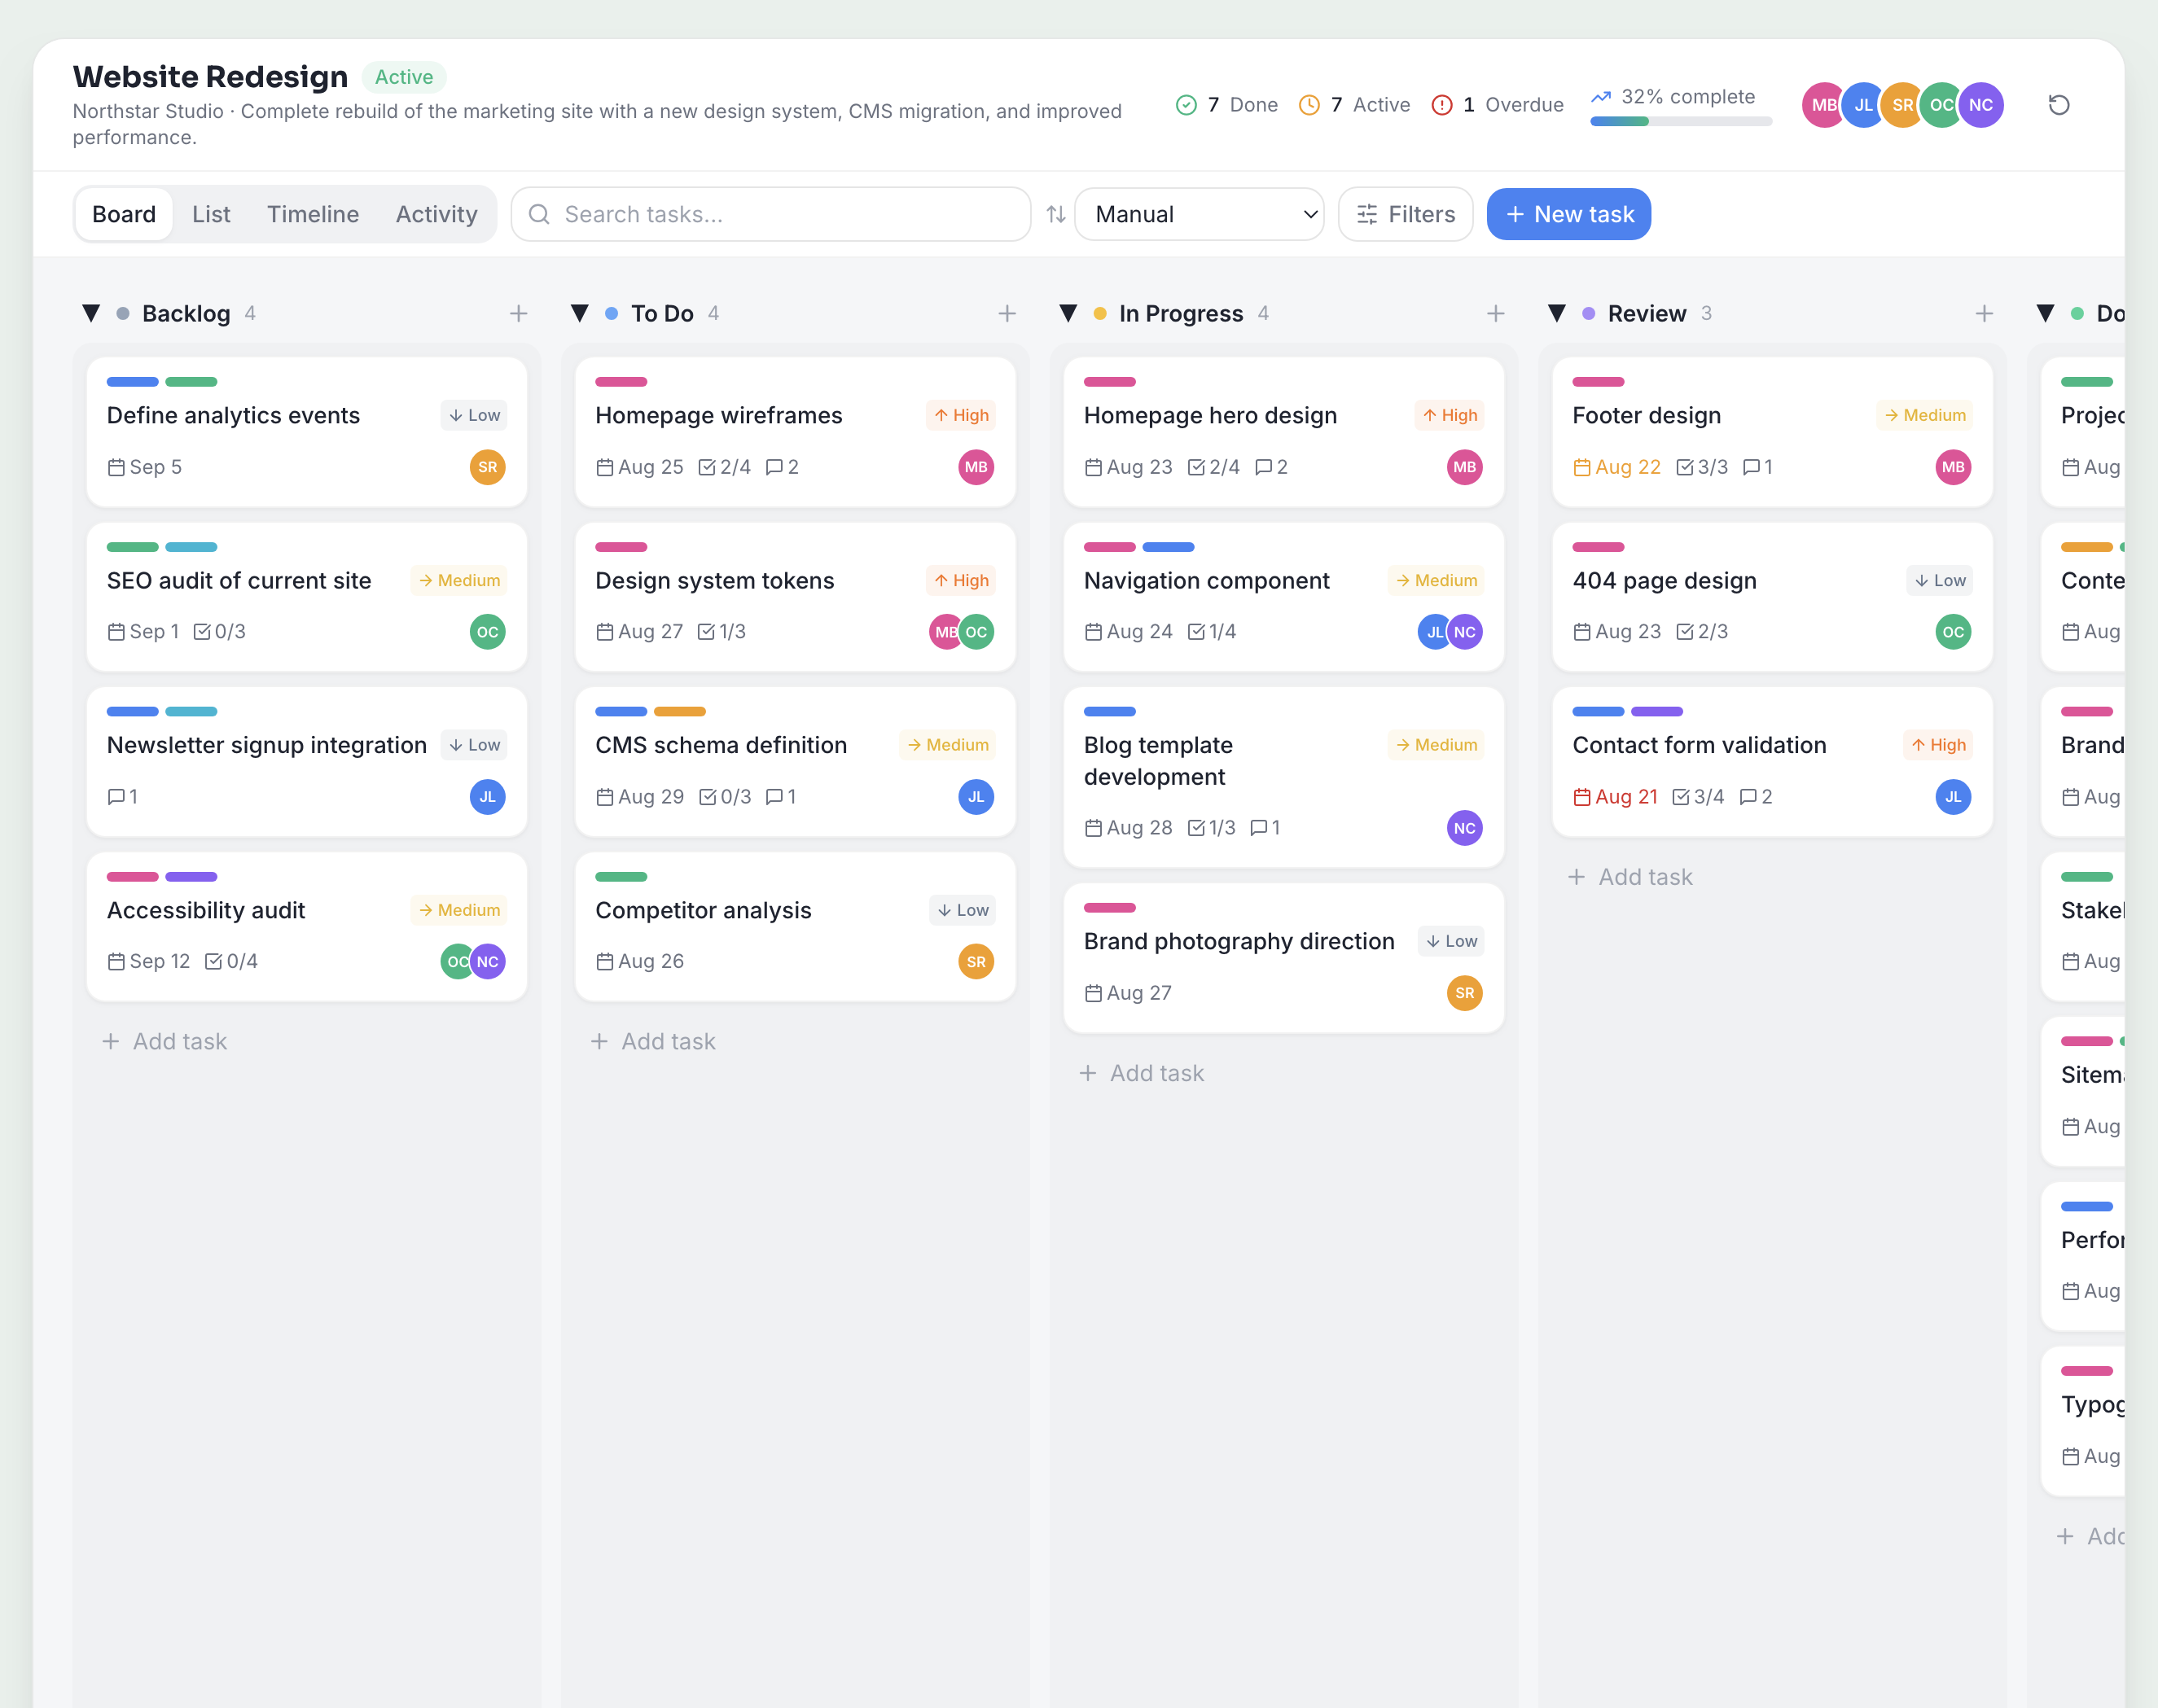This screenshot has height=1708, width=2158.
Task: Collapse the To Do column
Action: pos(579,314)
